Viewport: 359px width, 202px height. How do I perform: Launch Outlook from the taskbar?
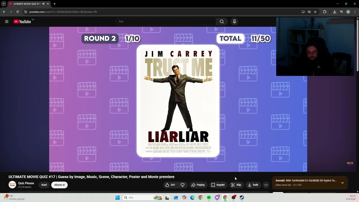coord(176,198)
